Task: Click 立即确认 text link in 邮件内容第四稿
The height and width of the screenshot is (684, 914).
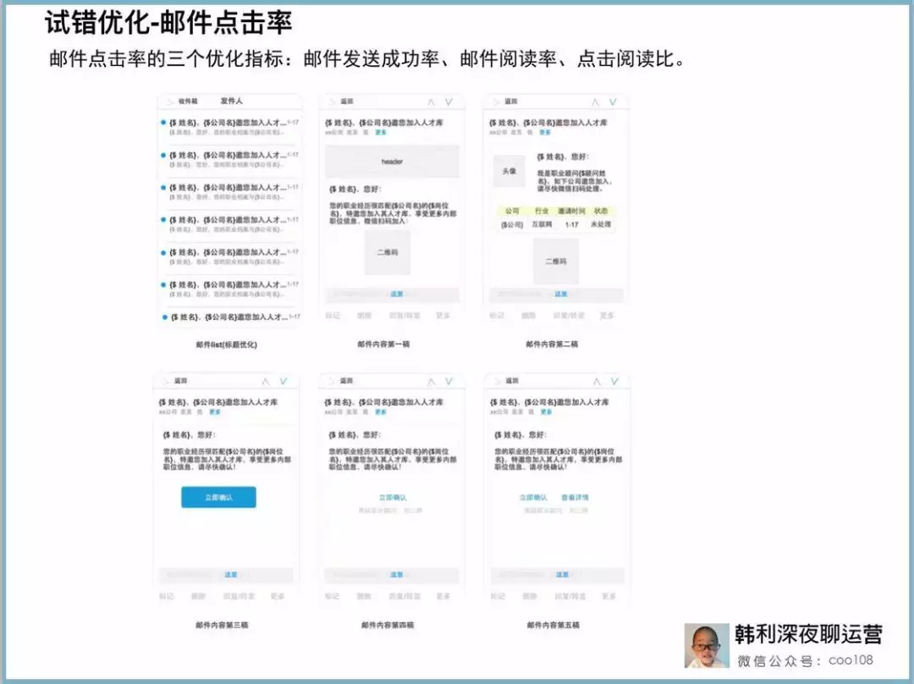Action: [393, 498]
